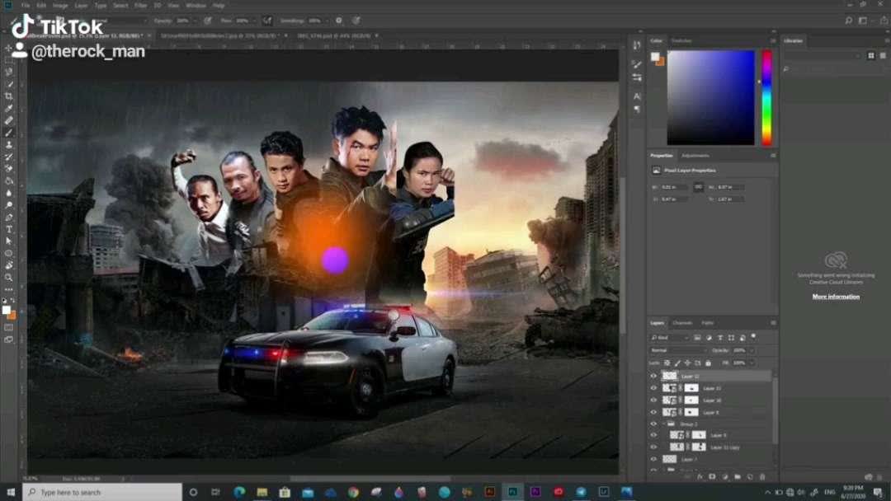Select the Crop tool

click(x=10, y=96)
